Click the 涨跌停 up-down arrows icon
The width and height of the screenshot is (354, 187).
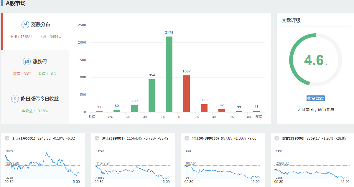pyautogui.click(x=27, y=62)
